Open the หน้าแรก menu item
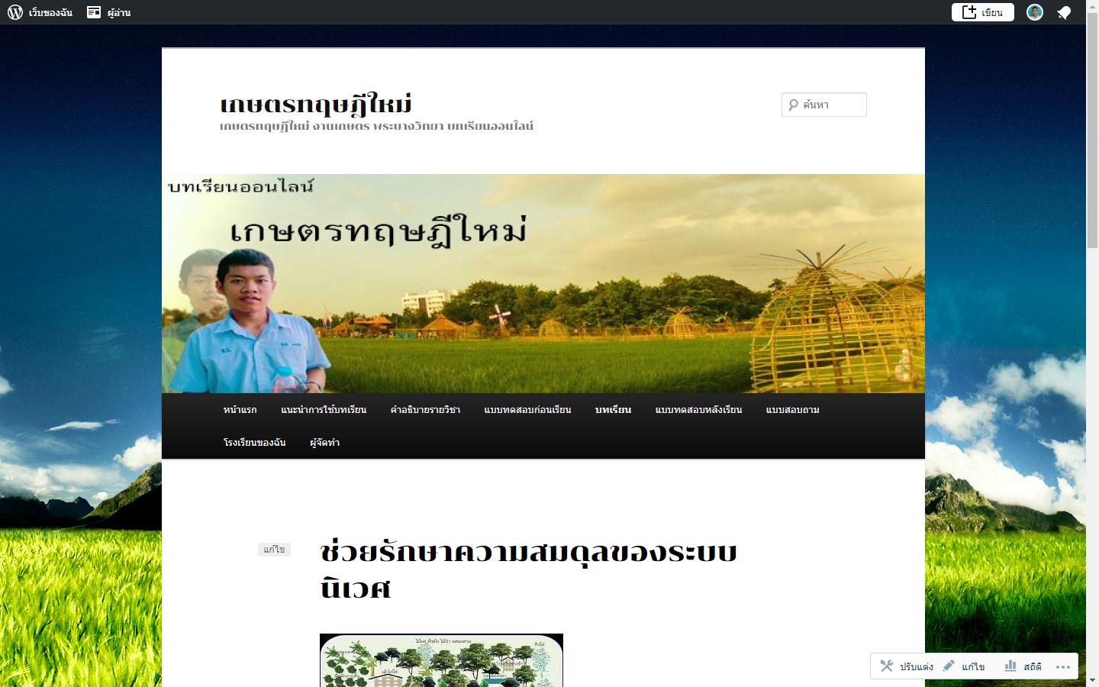Image resolution: width=1099 pixels, height=687 pixels. (x=240, y=410)
